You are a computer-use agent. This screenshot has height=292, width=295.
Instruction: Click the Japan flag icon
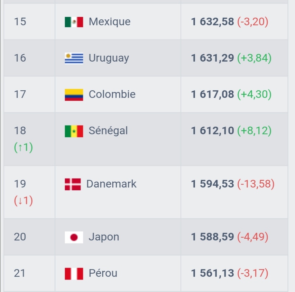point(74,237)
